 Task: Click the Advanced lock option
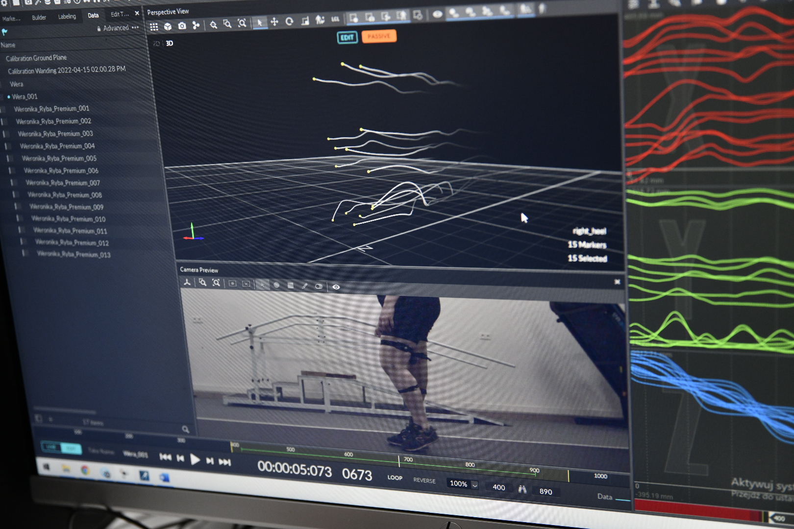pyautogui.click(x=113, y=28)
